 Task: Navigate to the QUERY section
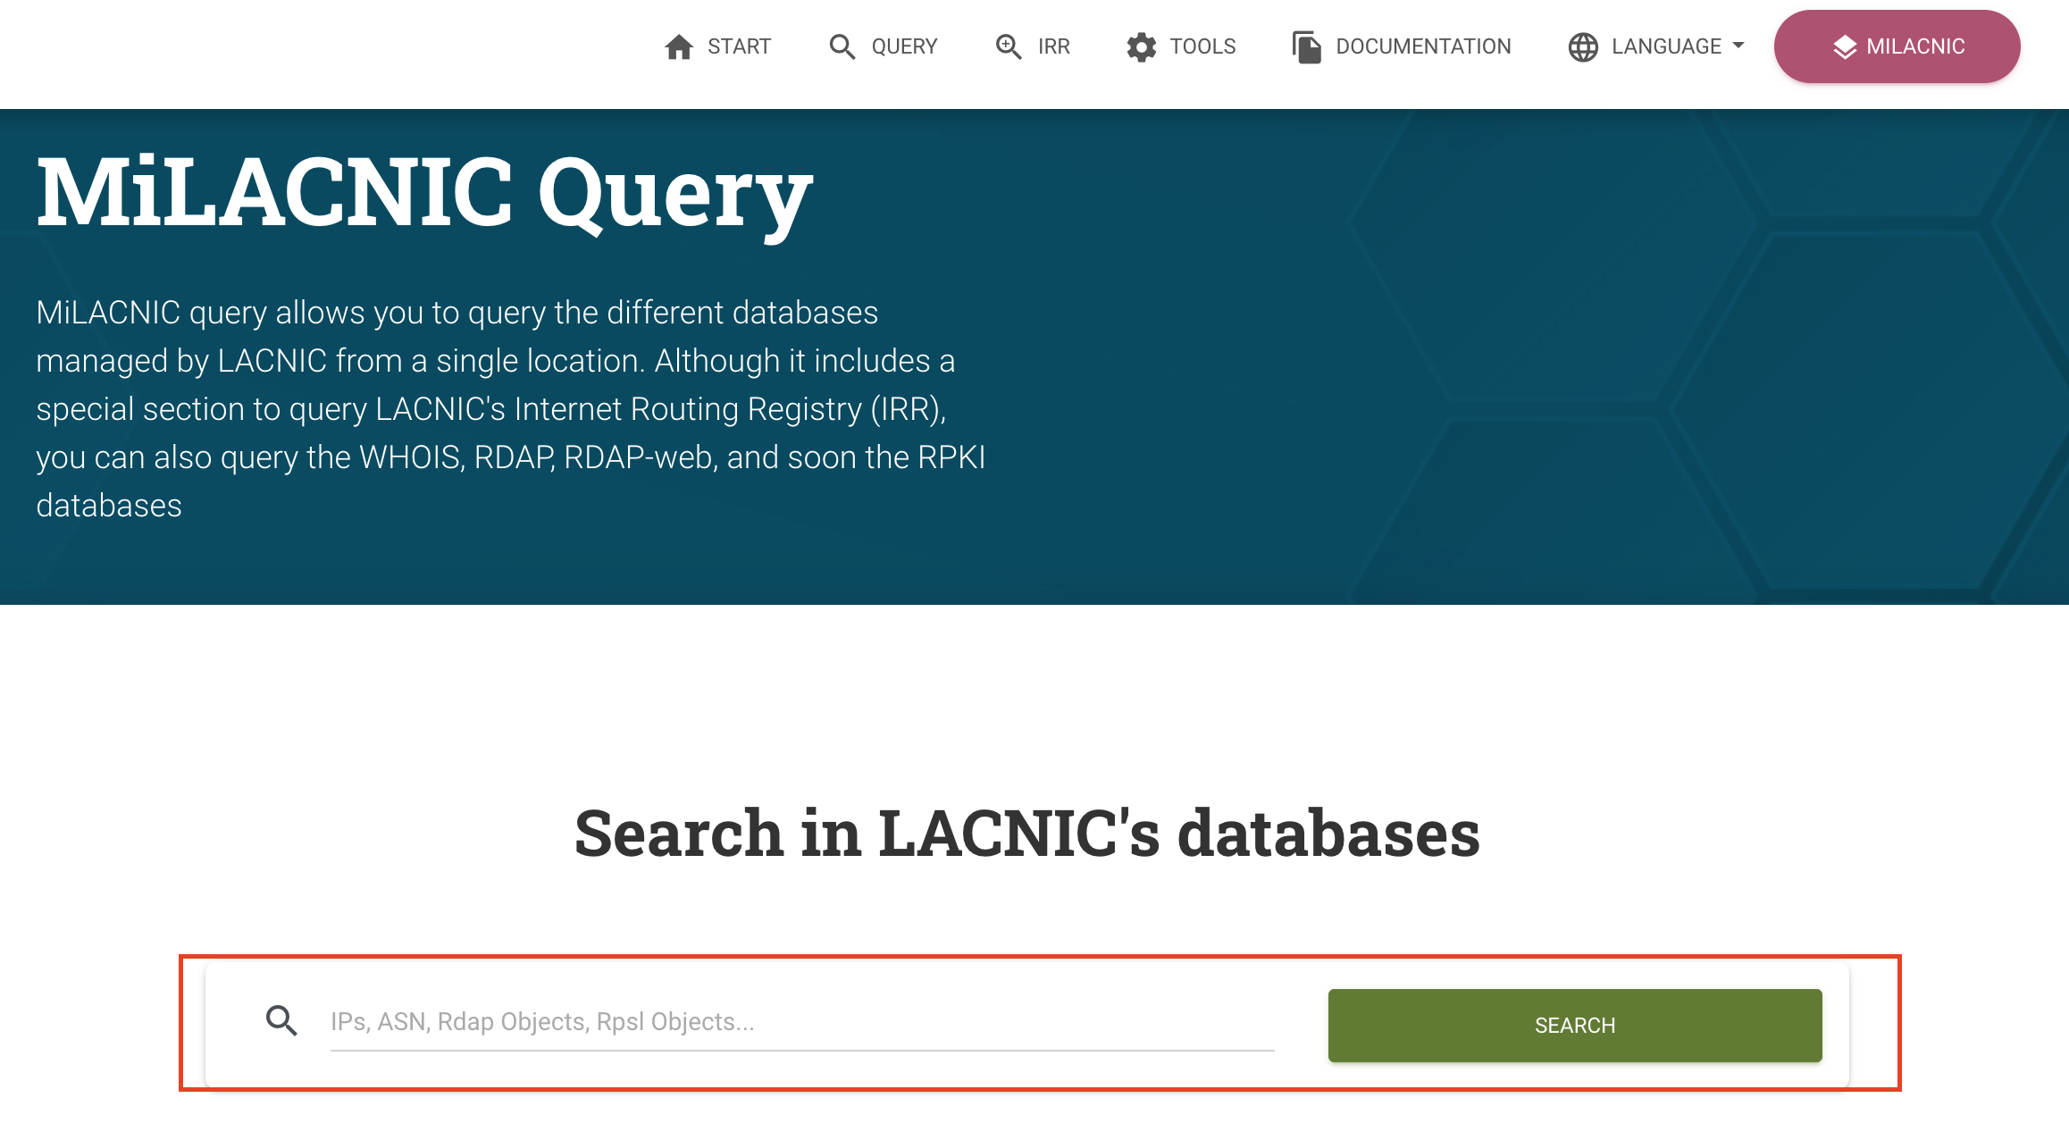(904, 46)
